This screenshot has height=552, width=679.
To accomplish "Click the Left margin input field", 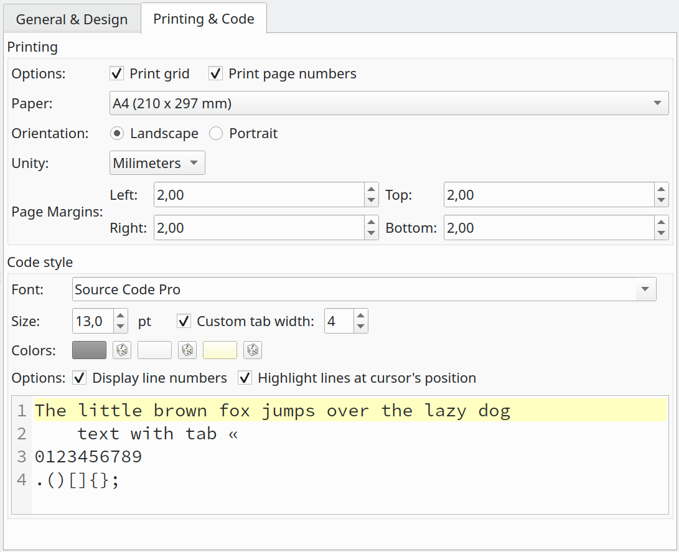I will point(259,195).
